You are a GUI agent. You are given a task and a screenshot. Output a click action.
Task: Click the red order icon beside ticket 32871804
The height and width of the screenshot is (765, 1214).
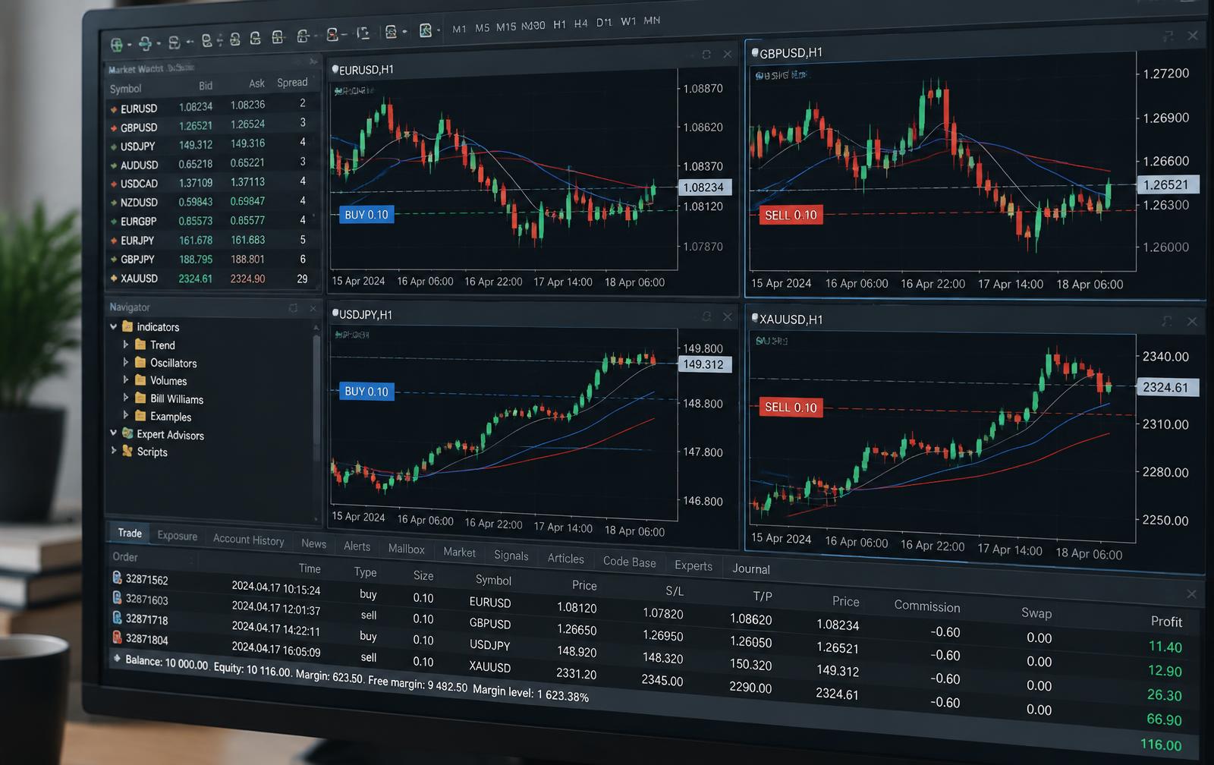118,637
